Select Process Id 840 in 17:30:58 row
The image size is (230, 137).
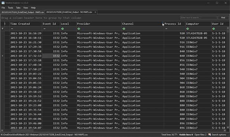pos(174,51)
